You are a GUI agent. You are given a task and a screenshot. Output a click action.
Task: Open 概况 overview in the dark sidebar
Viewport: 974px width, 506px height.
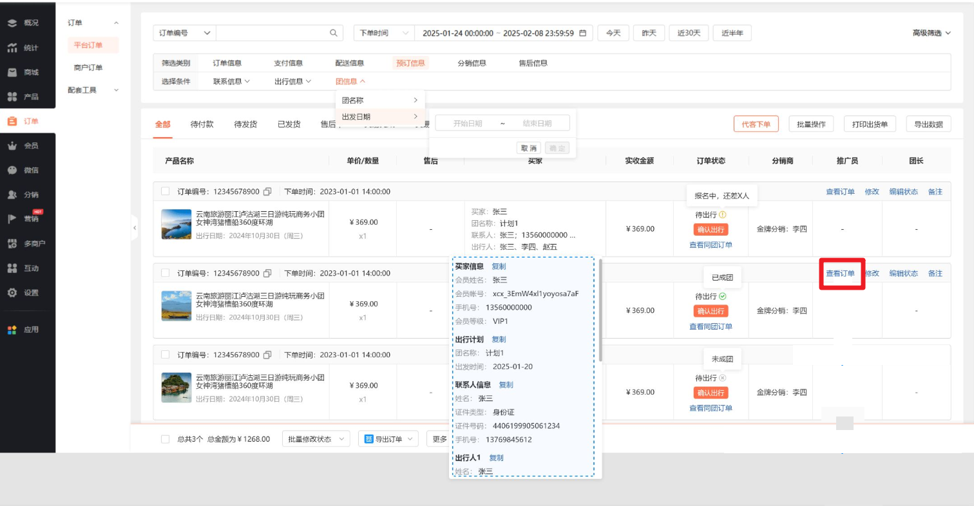coord(24,23)
